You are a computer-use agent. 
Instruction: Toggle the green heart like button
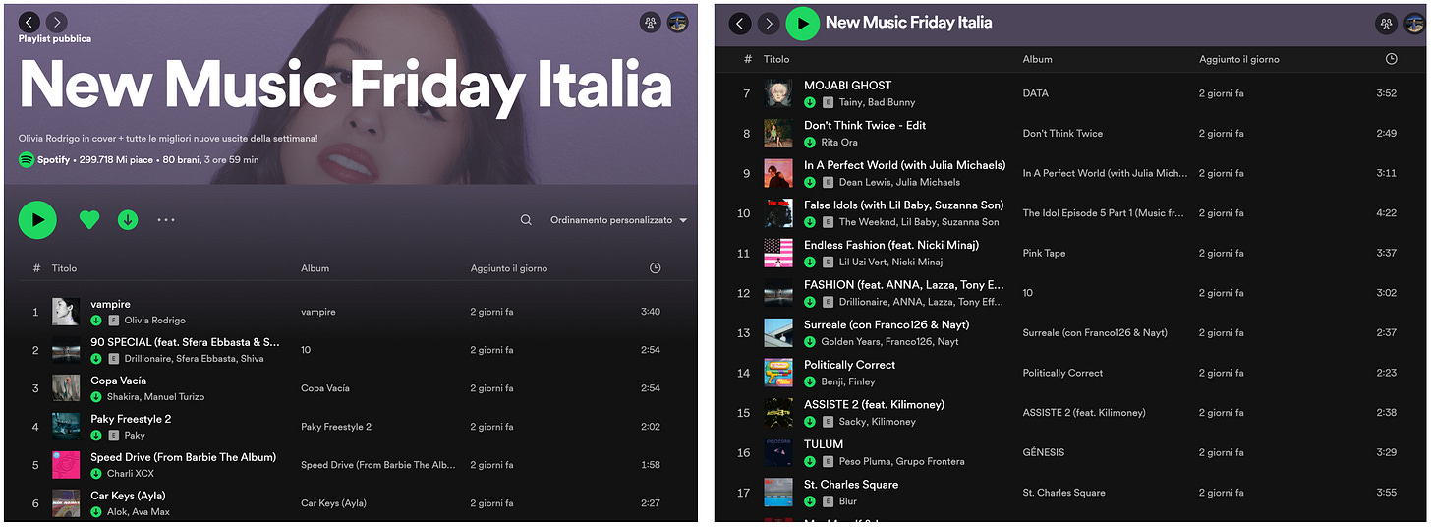[89, 220]
